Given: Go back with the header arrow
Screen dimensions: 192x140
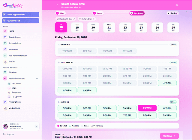Looking at the screenshot, I should (57, 5).
